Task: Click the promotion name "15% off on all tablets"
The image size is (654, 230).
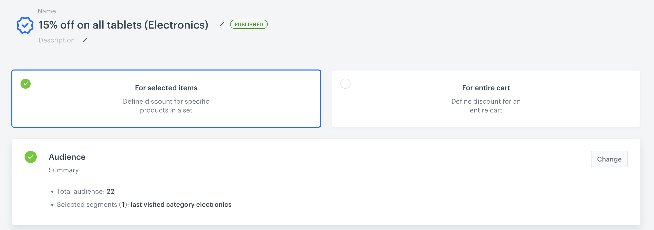Action: coord(123,25)
